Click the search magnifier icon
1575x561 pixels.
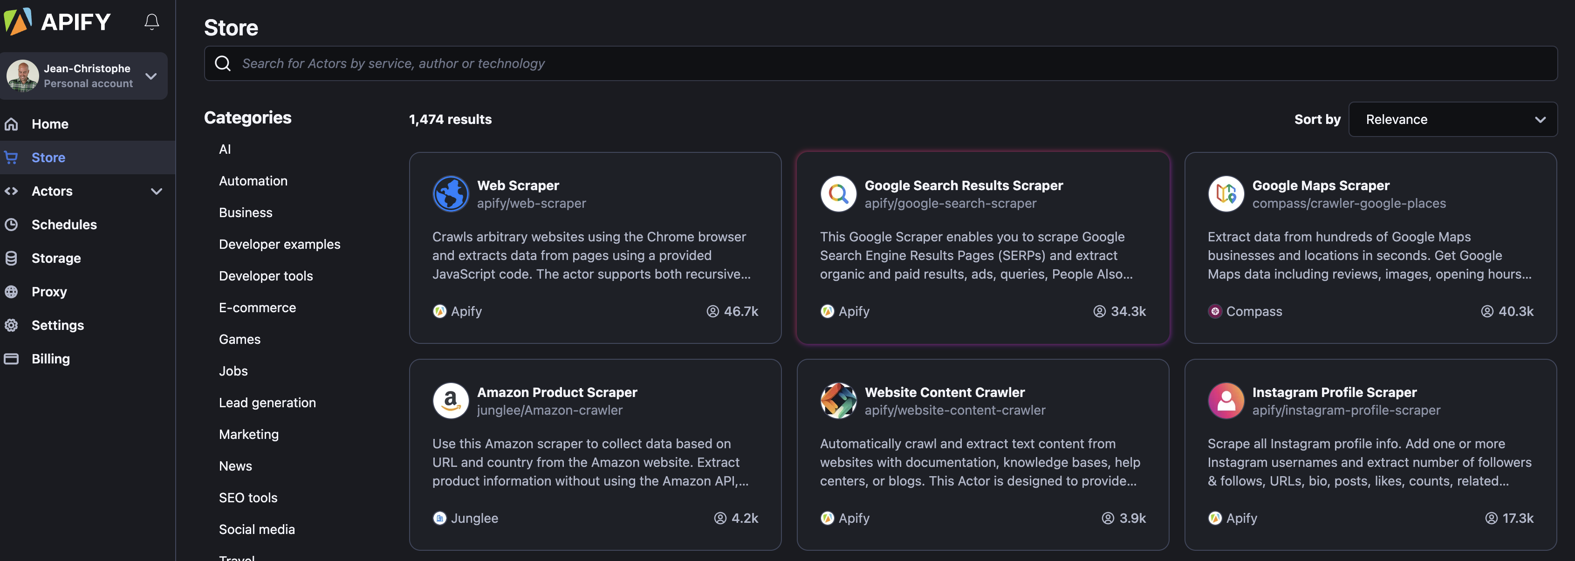pyautogui.click(x=223, y=63)
